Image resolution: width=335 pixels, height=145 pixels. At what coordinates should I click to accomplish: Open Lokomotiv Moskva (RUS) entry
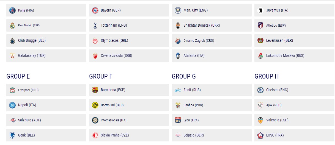(x=294, y=56)
